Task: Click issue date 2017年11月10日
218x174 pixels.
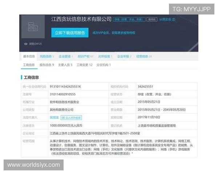Action: pos(149,117)
